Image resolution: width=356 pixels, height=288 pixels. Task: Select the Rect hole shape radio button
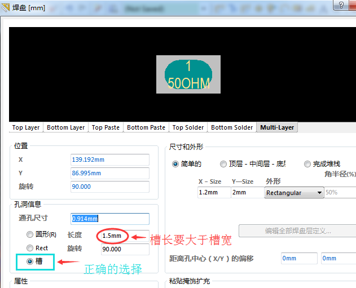[x=30, y=248]
